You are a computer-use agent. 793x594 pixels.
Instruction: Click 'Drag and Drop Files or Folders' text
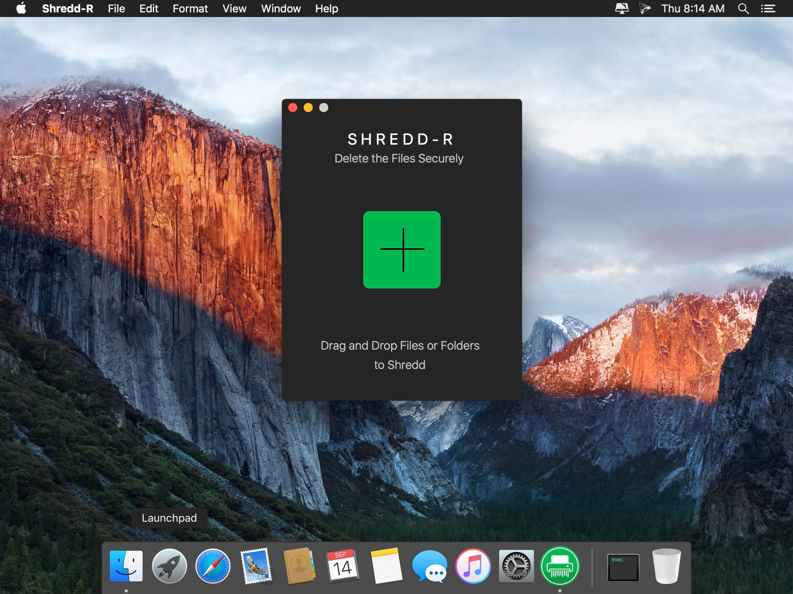pyautogui.click(x=400, y=345)
